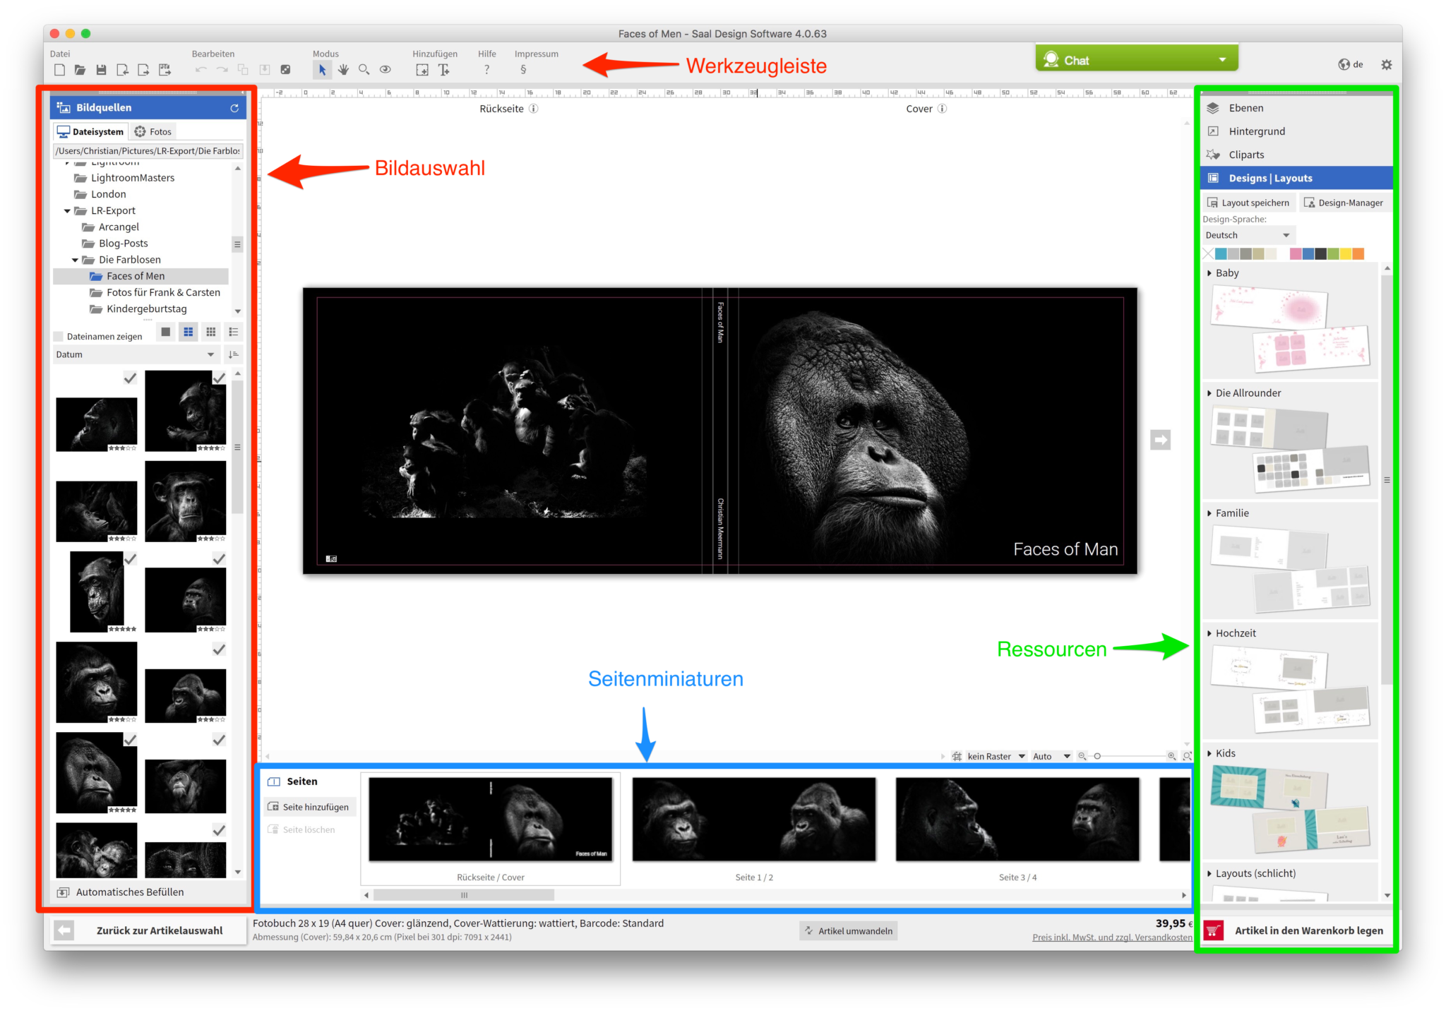Click the de language selector
Screen dimensions: 1446x1013
point(1351,64)
